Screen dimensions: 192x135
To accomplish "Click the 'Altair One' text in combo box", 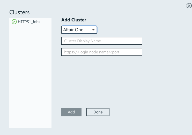I will [73, 30].
